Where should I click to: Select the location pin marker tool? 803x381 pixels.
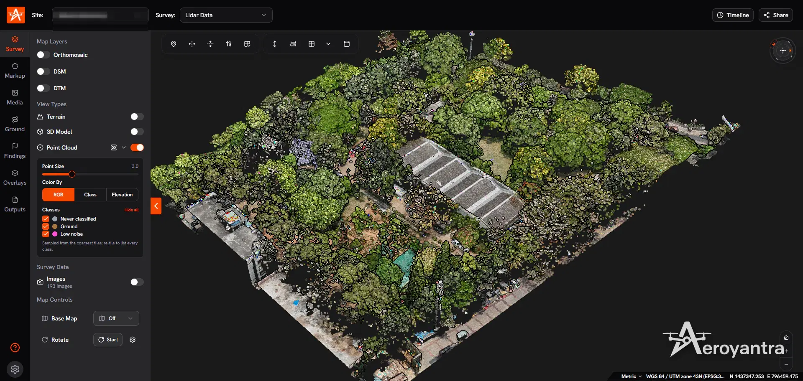(174, 44)
